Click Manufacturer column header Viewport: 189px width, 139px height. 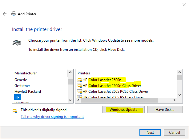pos(26,73)
